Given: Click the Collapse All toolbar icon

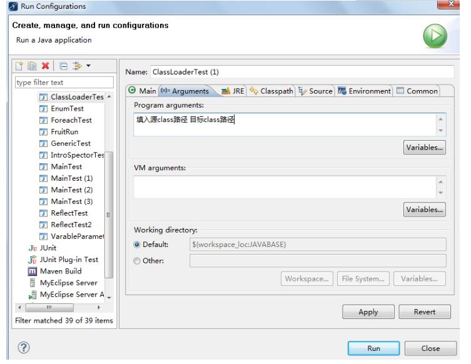Looking at the screenshot, I should 63,66.
